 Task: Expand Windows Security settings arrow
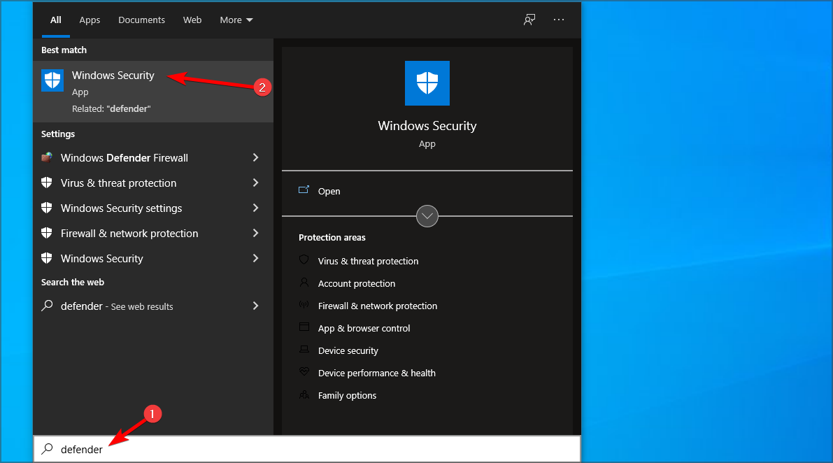[x=255, y=208]
